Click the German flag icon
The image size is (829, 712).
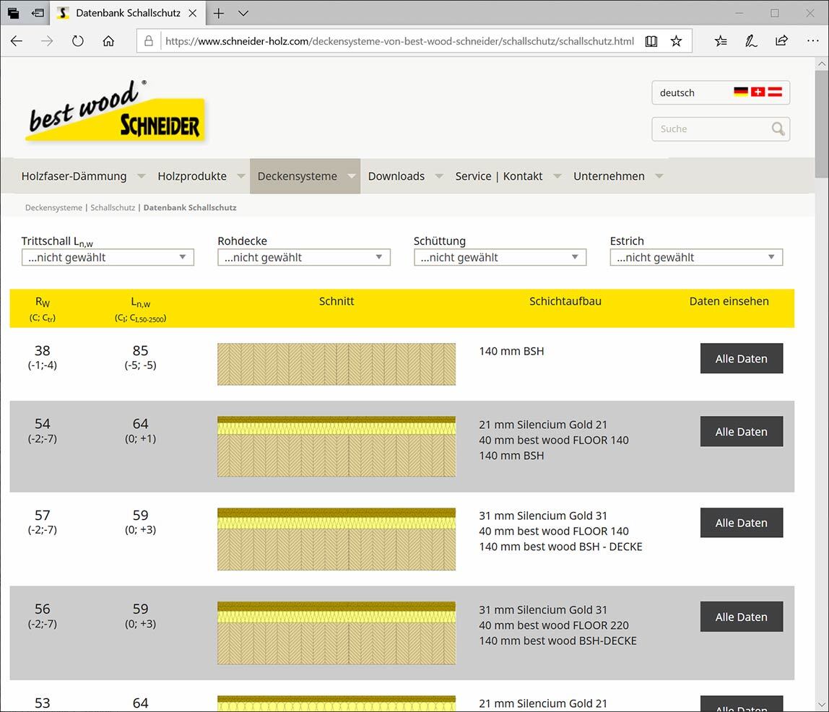click(741, 92)
